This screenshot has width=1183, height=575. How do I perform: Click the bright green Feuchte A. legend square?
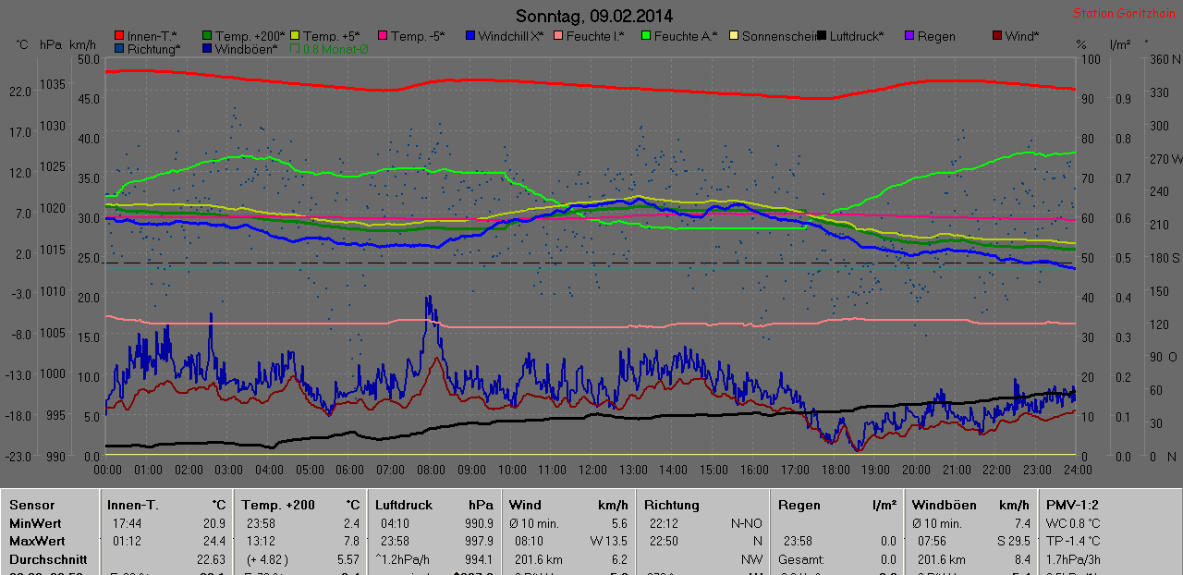tap(645, 36)
